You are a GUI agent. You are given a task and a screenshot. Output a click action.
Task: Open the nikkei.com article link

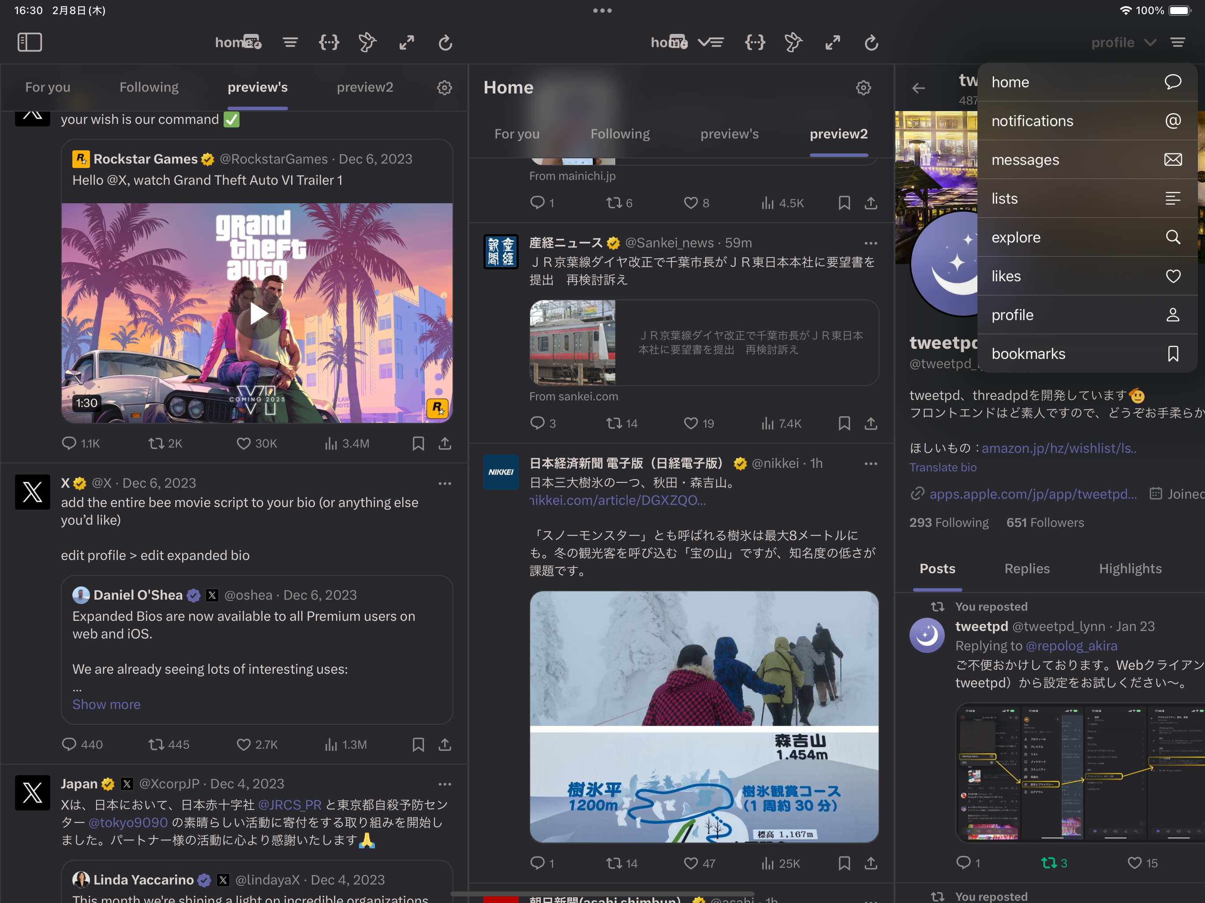(x=617, y=500)
